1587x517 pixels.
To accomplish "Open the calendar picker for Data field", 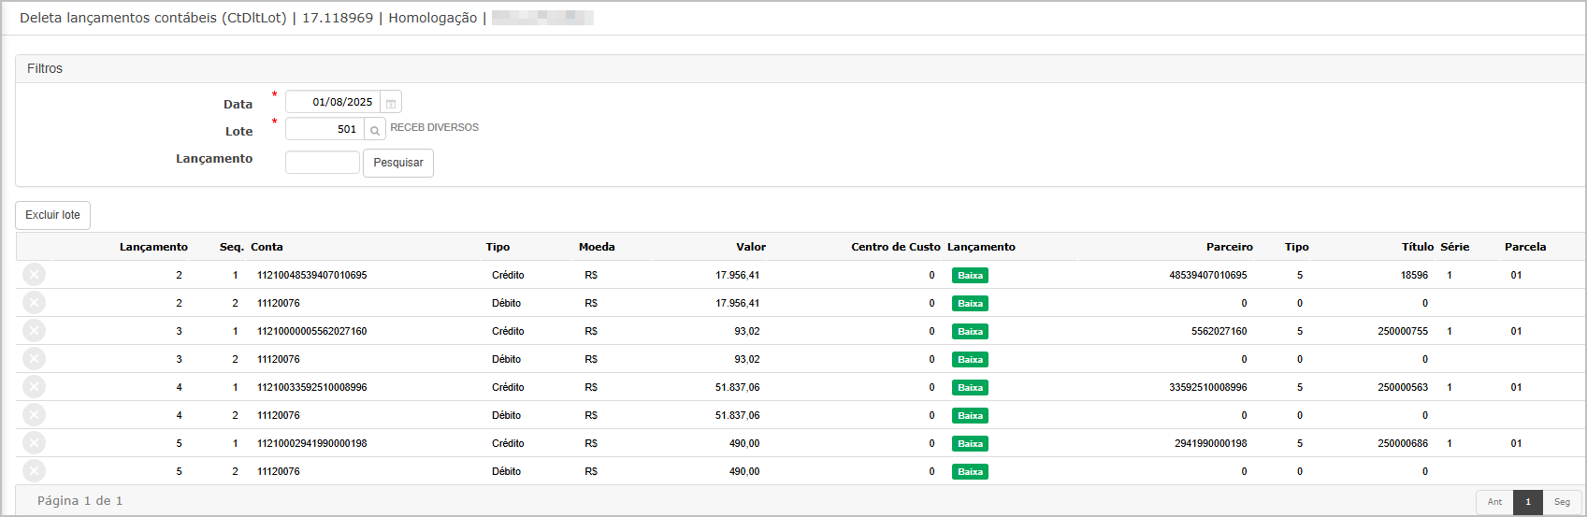I will 391,103.
